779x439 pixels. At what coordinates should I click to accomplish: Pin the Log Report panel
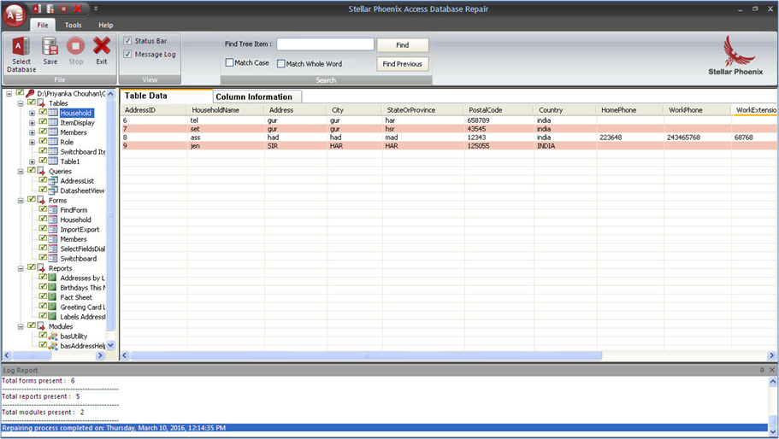pyautogui.click(x=762, y=370)
